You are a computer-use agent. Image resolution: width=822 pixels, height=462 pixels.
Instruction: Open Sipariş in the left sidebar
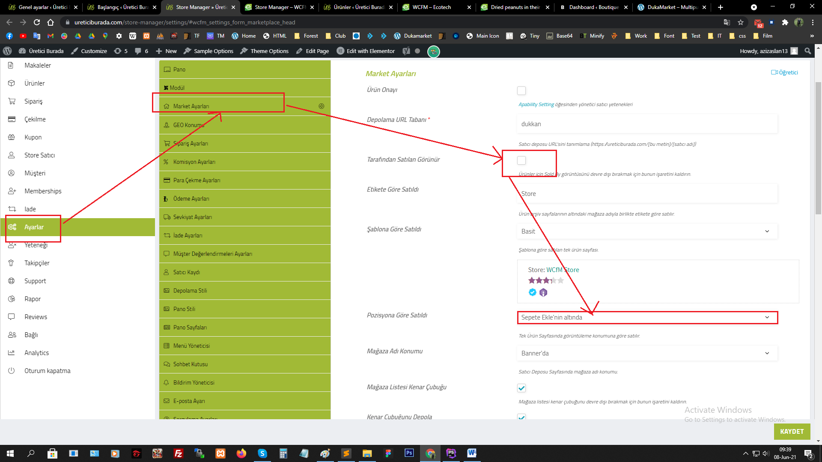[x=33, y=101]
